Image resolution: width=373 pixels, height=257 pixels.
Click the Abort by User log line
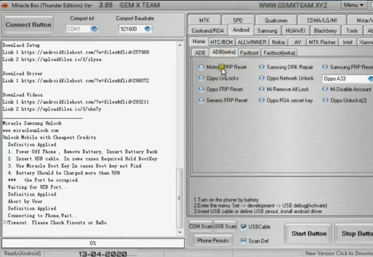pos(25,201)
